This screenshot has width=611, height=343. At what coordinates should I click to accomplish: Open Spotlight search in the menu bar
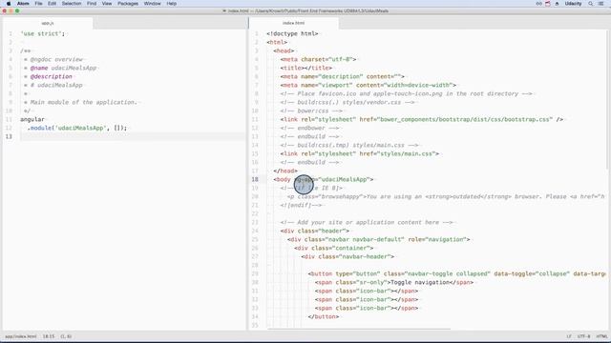click(x=591, y=4)
